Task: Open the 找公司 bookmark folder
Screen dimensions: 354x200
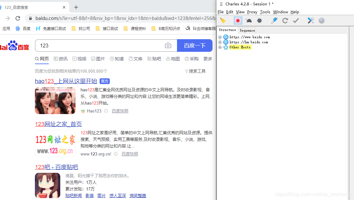Action: (81, 28)
